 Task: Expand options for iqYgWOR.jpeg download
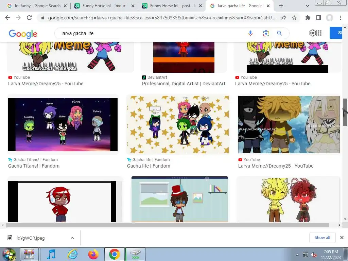coord(72,238)
